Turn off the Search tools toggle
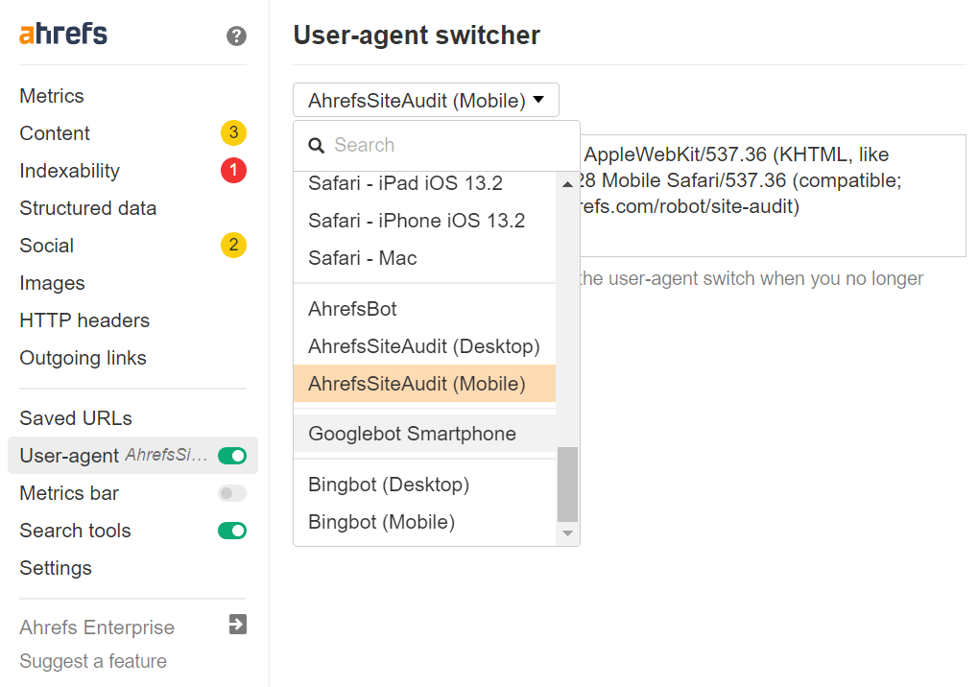 tap(231, 530)
